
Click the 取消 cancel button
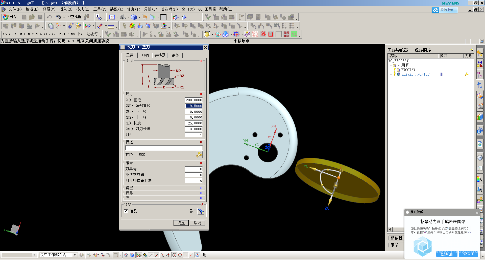click(x=197, y=223)
